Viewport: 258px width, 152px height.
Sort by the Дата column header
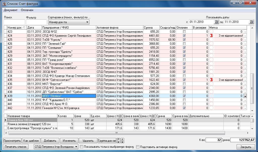[x=34, y=28]
